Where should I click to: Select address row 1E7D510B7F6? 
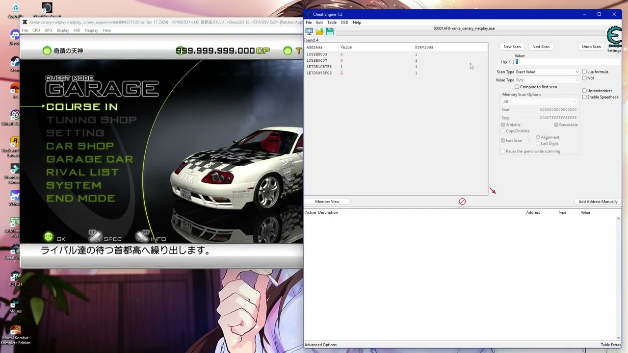(x=395, y=67)
